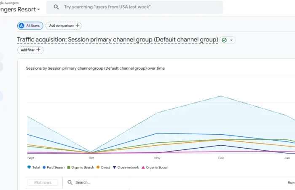Click the plus icon in Add filter

38,50
